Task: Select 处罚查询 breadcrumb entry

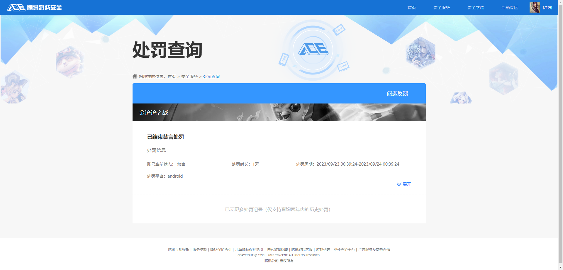Action: point(211,76)
